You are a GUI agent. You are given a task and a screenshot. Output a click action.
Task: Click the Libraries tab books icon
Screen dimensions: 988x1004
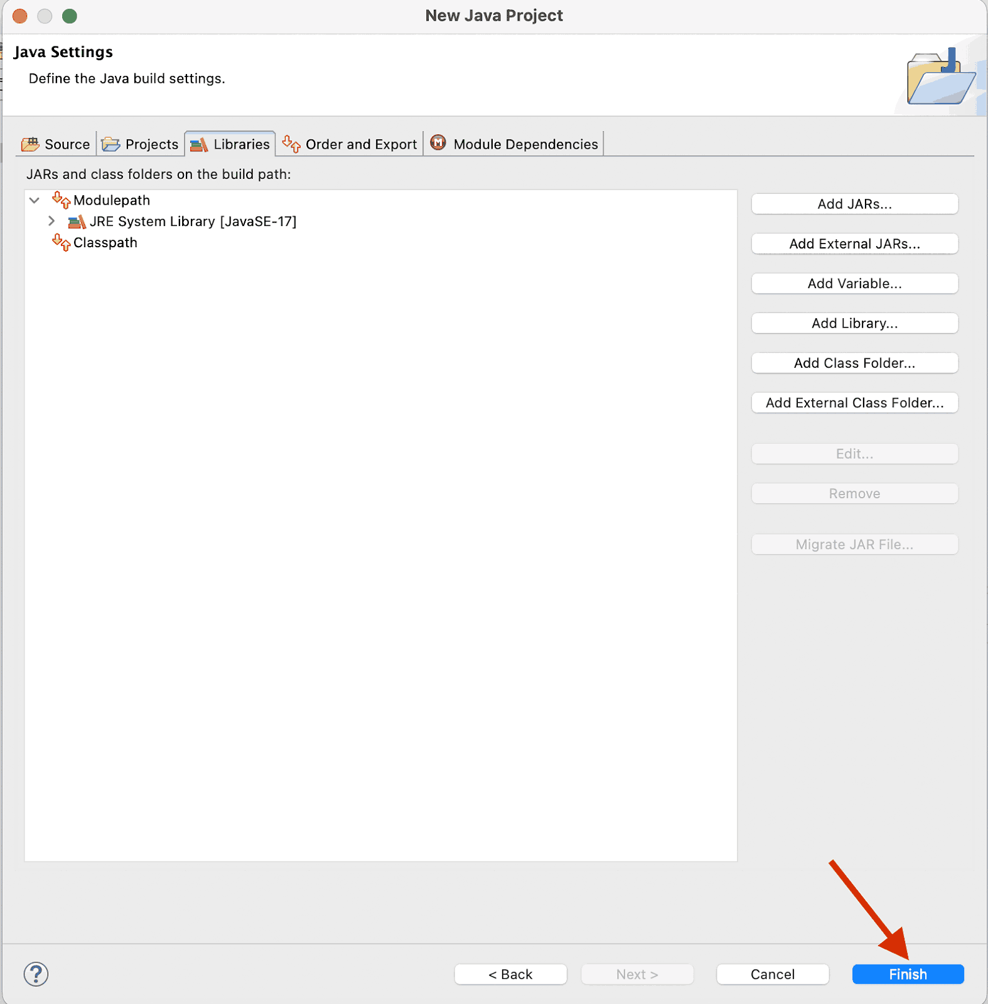(x=199, y=145)
